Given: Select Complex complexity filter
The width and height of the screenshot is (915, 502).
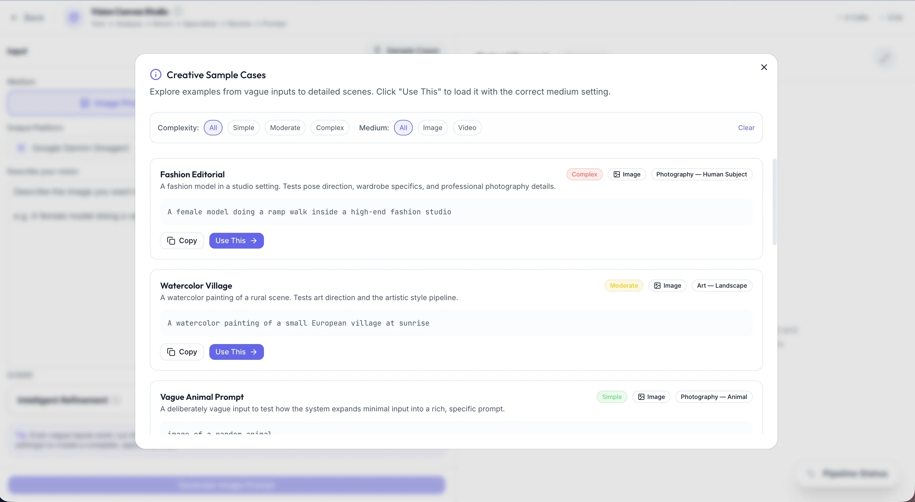Looking at the screenshot, I should point(330,128).
